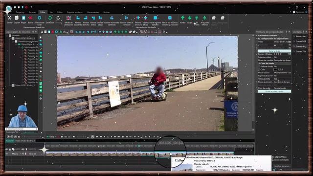
Task: Close the Ventana de propiedades panel
Action: coord(289,32)
